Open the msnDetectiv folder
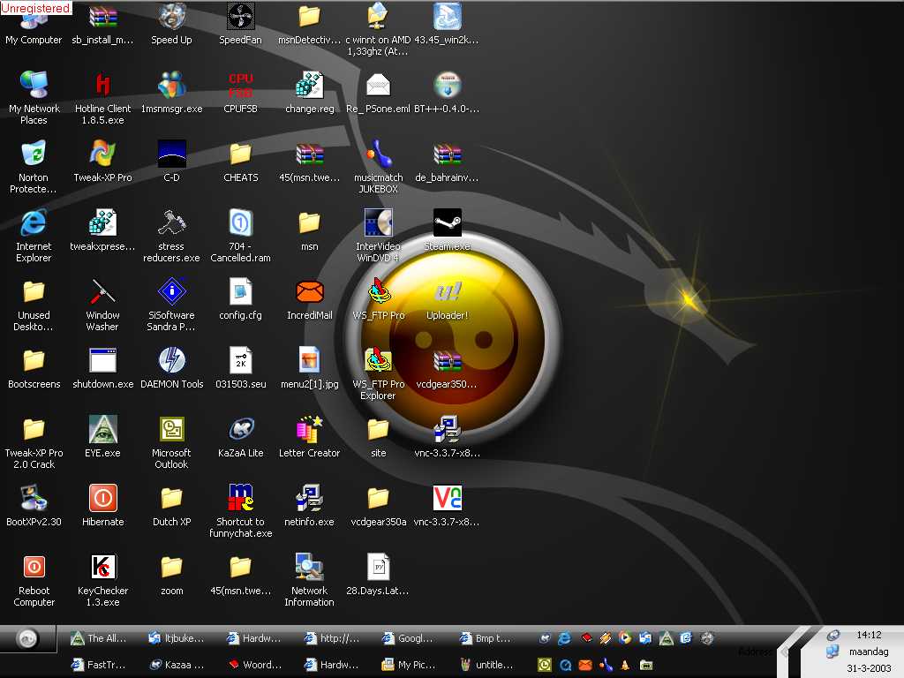The image size is (904, 678). tap(309, 18)
